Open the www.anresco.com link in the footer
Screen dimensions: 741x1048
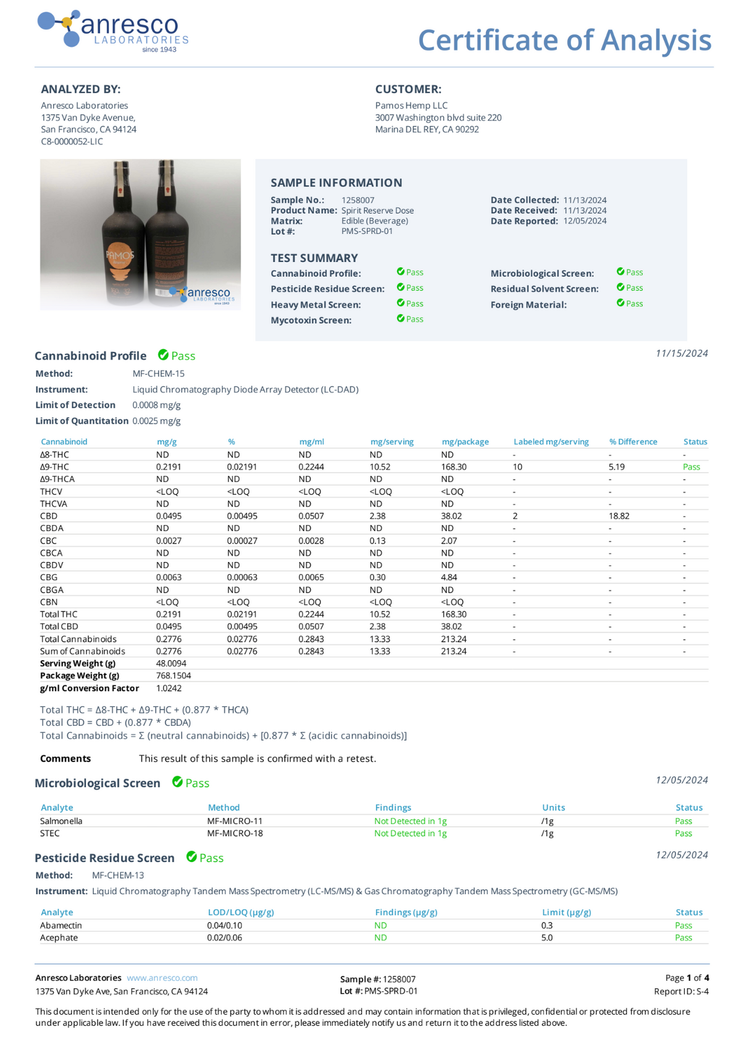point(162,978)
